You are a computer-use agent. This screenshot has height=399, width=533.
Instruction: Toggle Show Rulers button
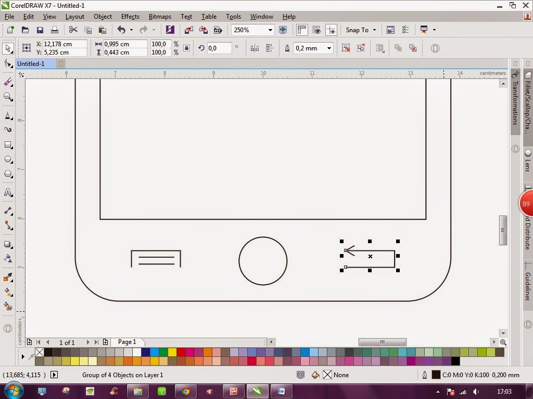(x=302, y=30)
